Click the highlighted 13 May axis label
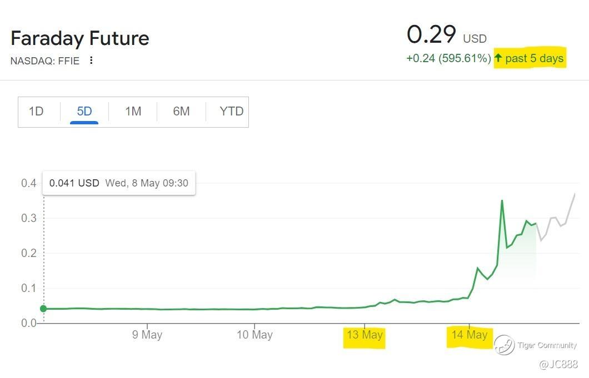Viewport: 589px width, 378px height. coord(365,335)
